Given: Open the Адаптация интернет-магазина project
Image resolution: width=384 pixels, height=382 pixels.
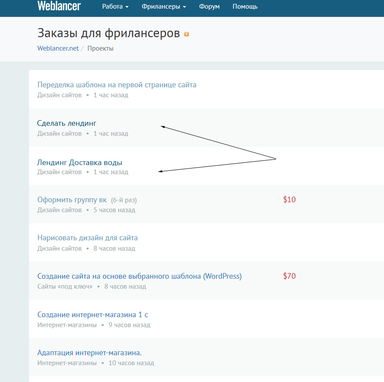Looking at the screenshot, I should pyautogui.click(x=89, y=353).
